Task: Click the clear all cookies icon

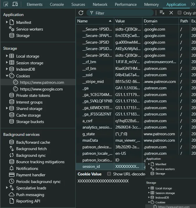Action: click(x=162, y=13)
